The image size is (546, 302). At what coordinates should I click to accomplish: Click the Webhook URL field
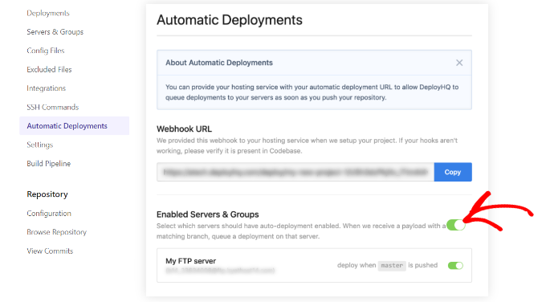[295, 172]
